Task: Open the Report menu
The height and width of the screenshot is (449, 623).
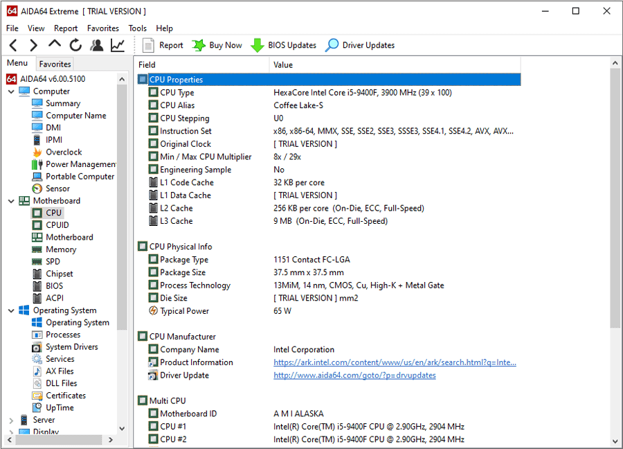Action: pyautogui.click(x=66, y=28)
